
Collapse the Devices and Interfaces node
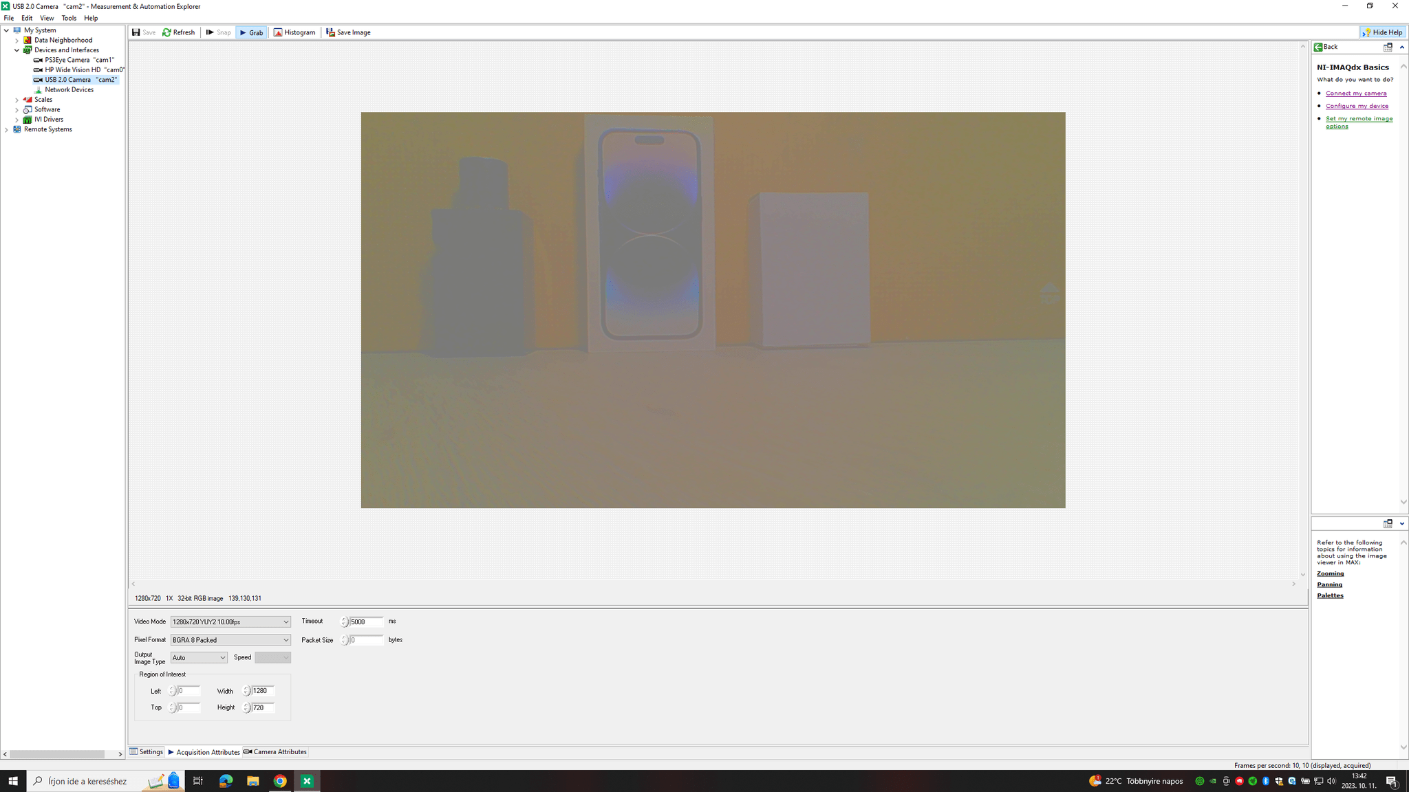pyautogui.click(x=17, y=49)
